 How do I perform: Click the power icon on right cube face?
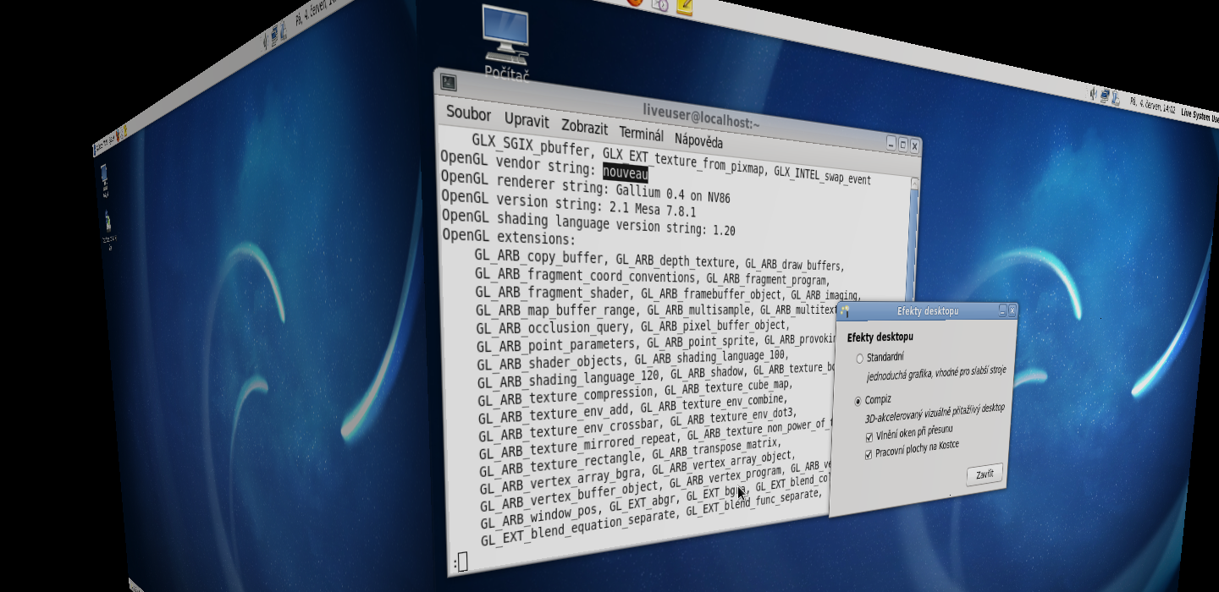(x=1117, y=98)
